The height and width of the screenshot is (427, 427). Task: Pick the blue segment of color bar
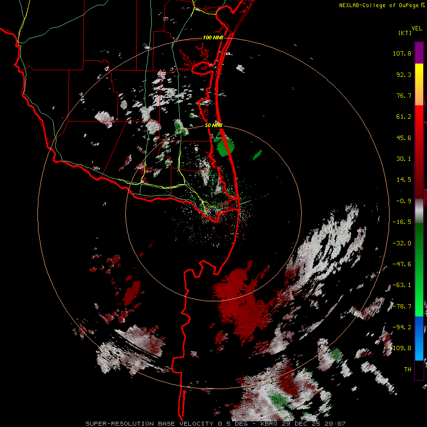tap(419, 338)
